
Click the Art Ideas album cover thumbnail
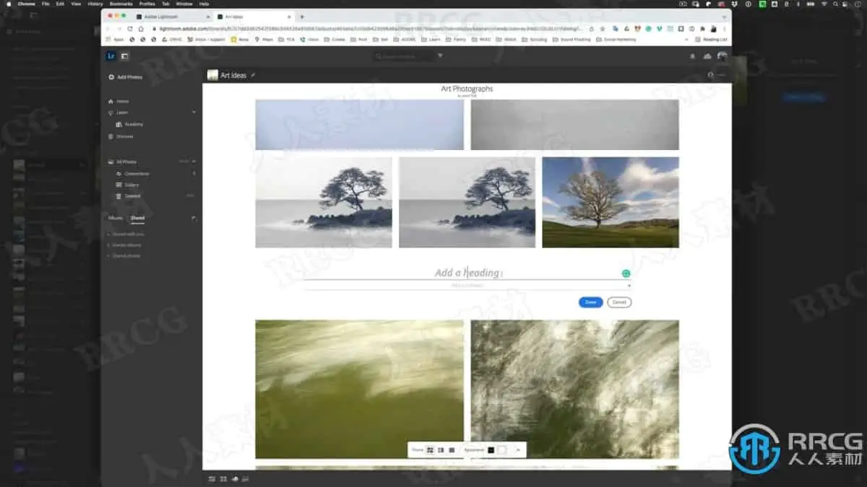coord(212,75)
